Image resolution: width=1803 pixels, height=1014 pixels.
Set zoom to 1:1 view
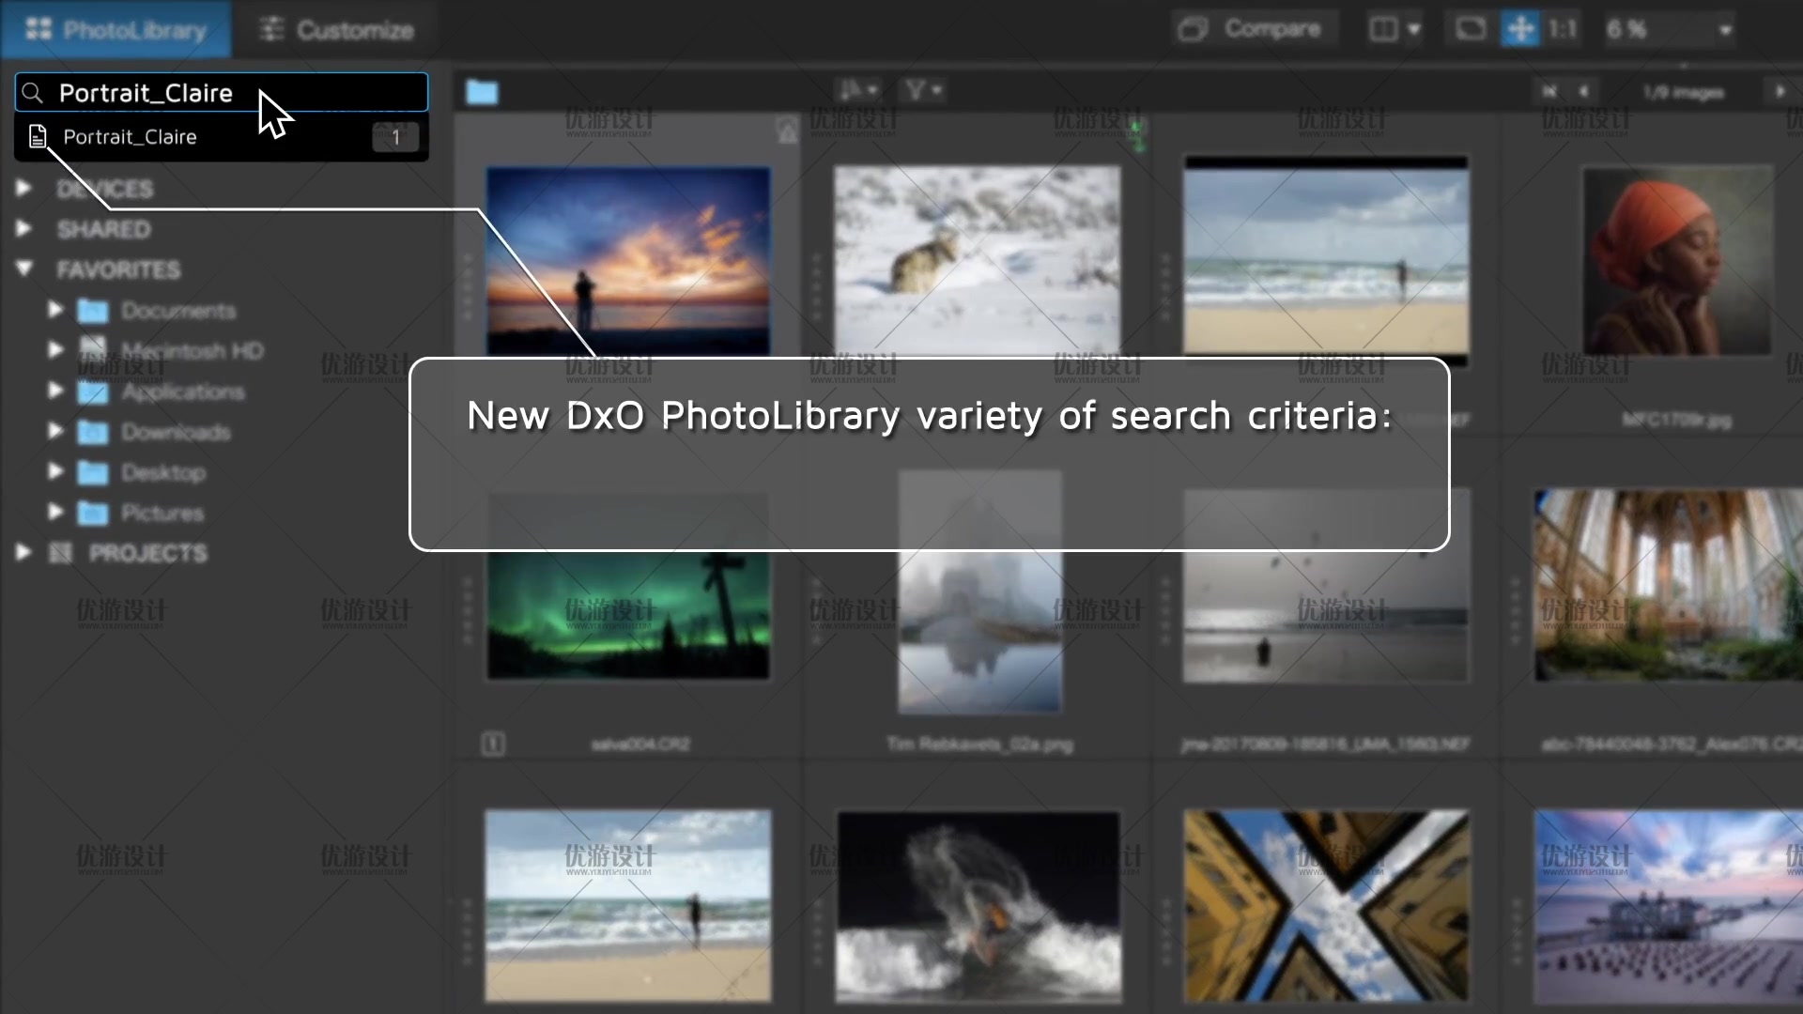(x=1562, y=29)
